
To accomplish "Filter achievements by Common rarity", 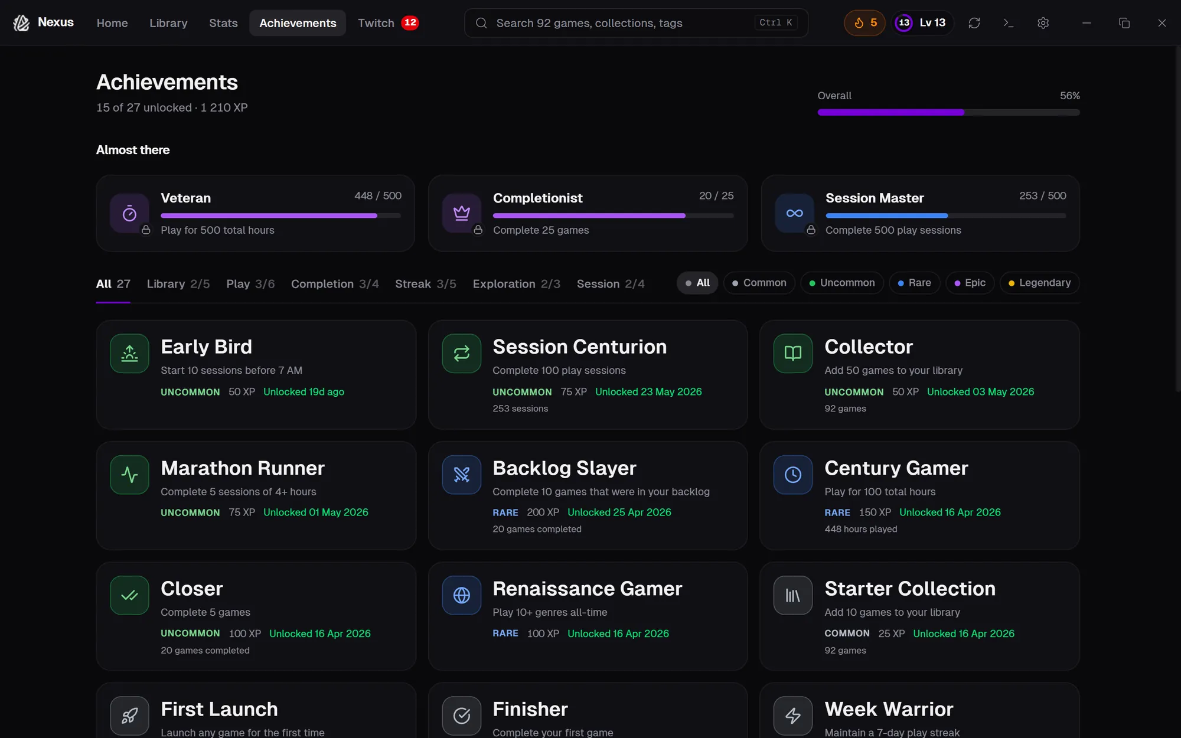I will [759, 283].
